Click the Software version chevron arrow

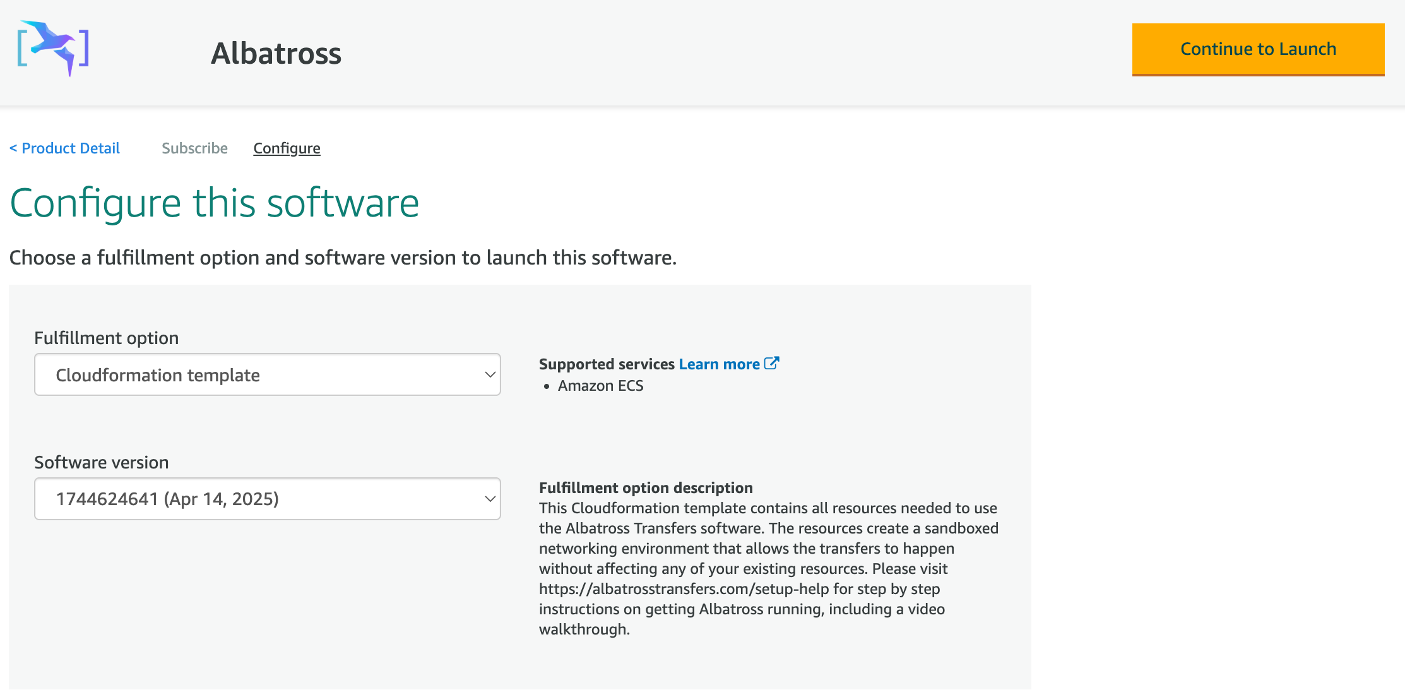click(x=490, y=499)
